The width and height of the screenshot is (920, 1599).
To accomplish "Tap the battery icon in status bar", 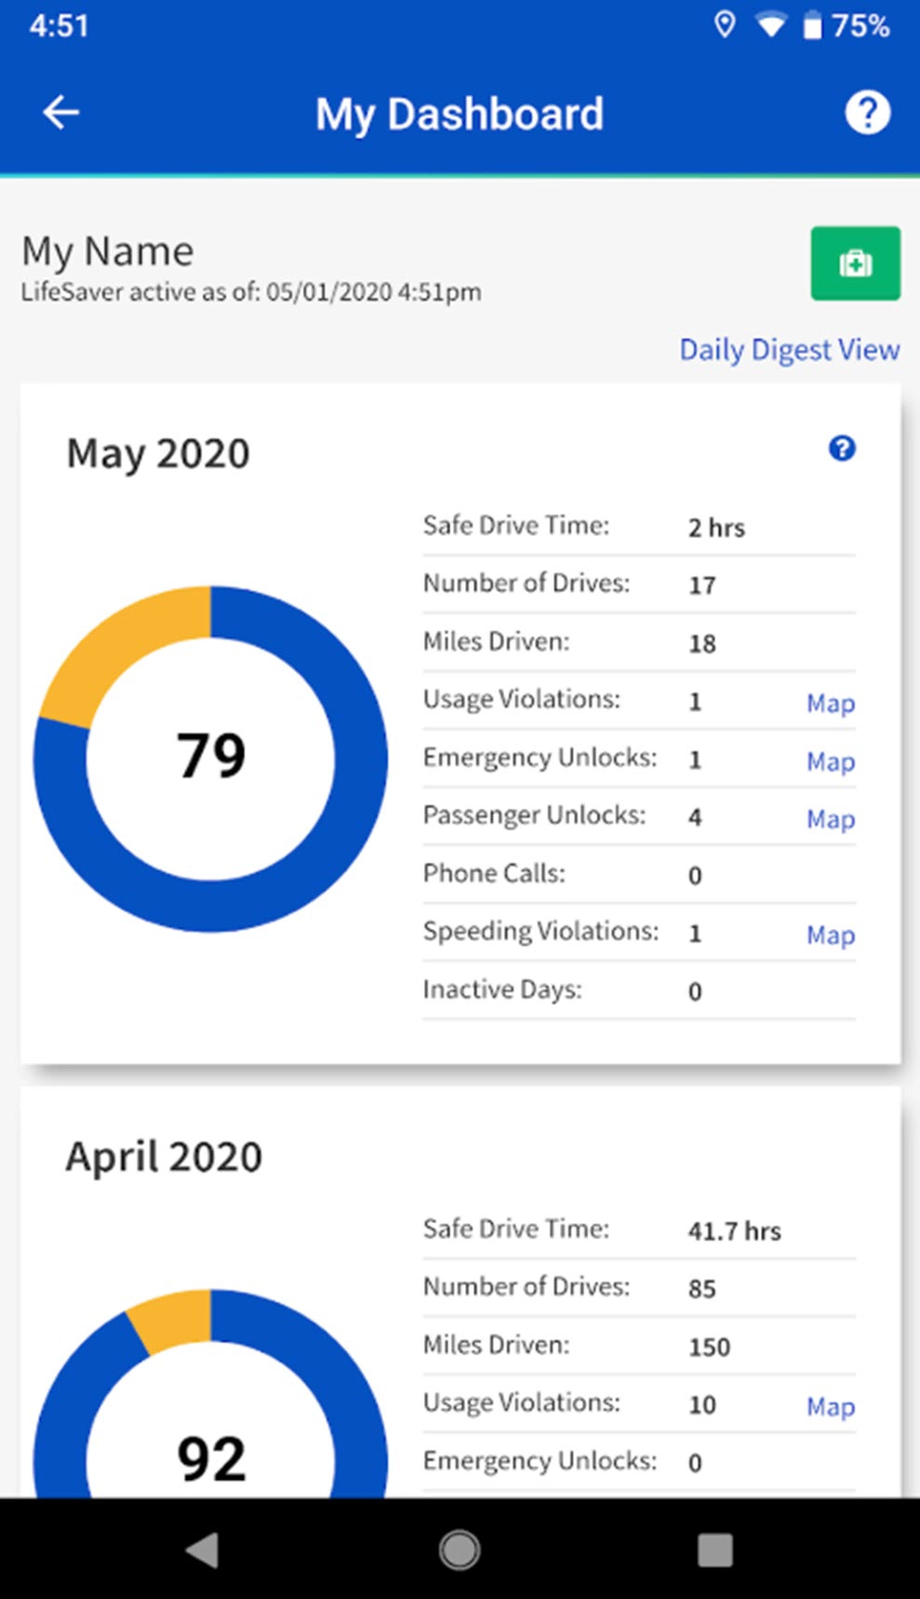I will click(812, 26).
